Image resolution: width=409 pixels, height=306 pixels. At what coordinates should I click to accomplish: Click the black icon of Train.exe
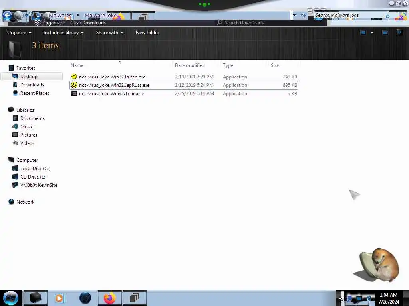coord(74,93)
